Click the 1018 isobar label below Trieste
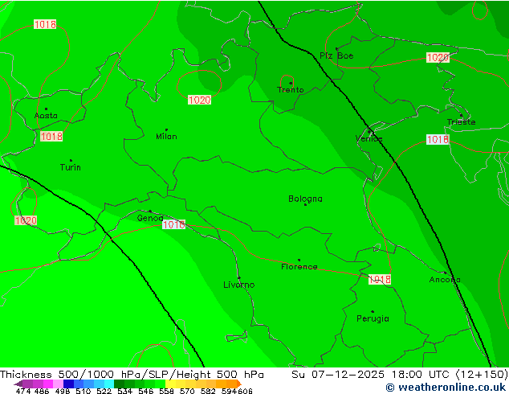 coord(438,139)
